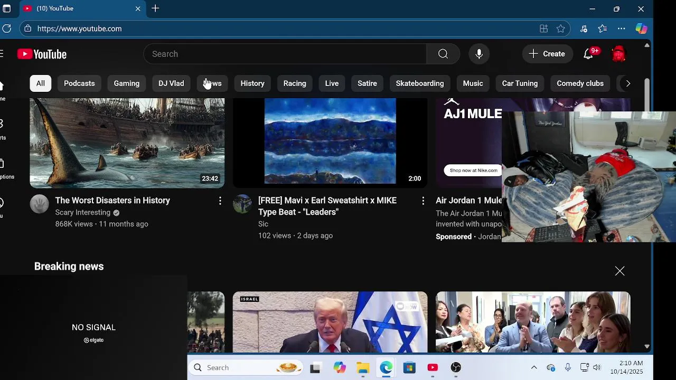676x380 pixels.
Task: Start voice search with microphone icon
Action: [479, 54]
